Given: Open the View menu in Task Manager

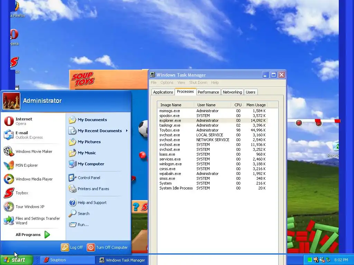Looking at the screenshot, I should tap(181, 82).
